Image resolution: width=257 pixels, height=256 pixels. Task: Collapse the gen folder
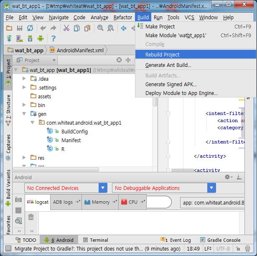point(24,113)
